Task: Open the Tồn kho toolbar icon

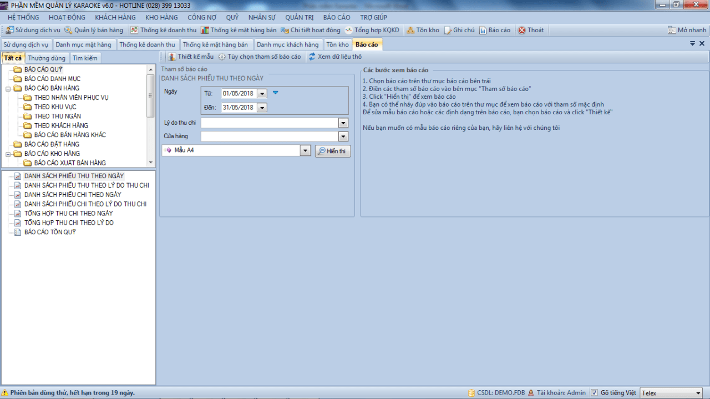Action: [410, 30]
